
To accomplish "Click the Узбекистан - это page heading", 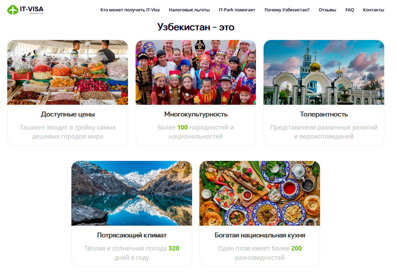I will (196, 27).
